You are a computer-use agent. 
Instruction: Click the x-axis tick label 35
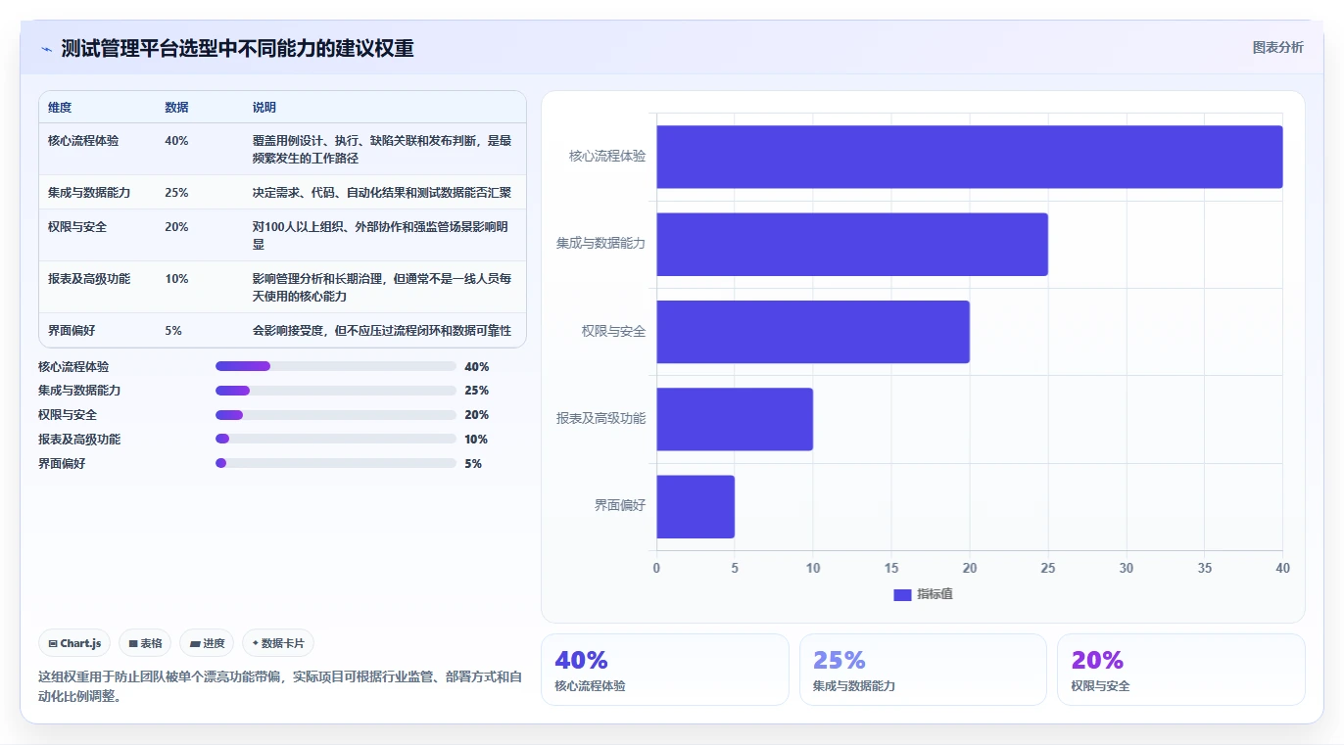(1205, 569)
